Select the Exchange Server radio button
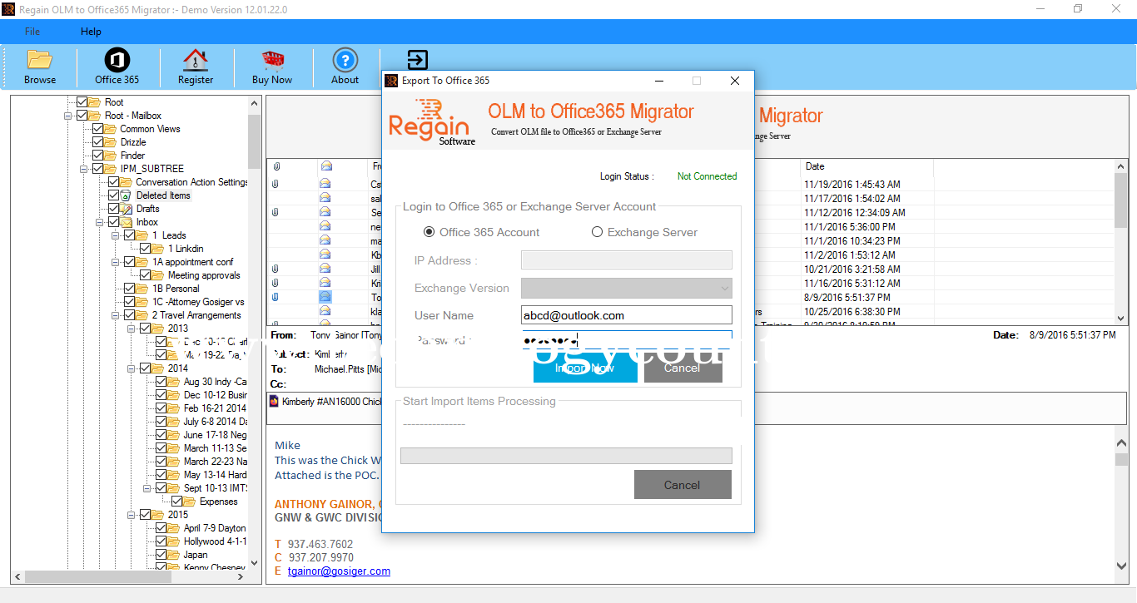The width and height of the screenshot is (1137, 603). tap(597, 232)
